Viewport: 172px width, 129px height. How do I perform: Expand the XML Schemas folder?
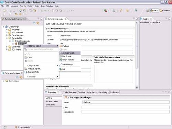[7, 32]
